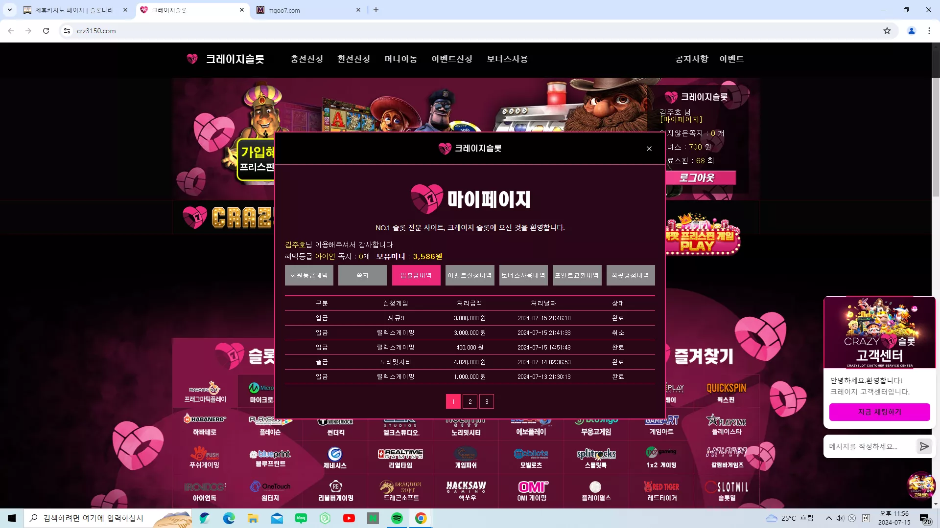Switch to the 포인트교환내역 tab
The height and width of the screenshot is (528, 940).
pos(577,275)
